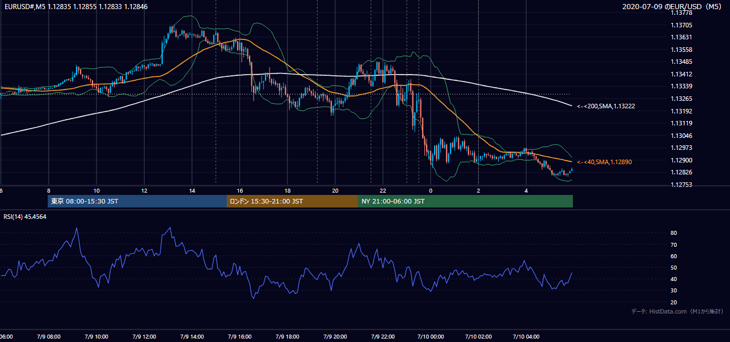
Task: Click bottom time label 7/9 18:00
Action: coord(287,337)
